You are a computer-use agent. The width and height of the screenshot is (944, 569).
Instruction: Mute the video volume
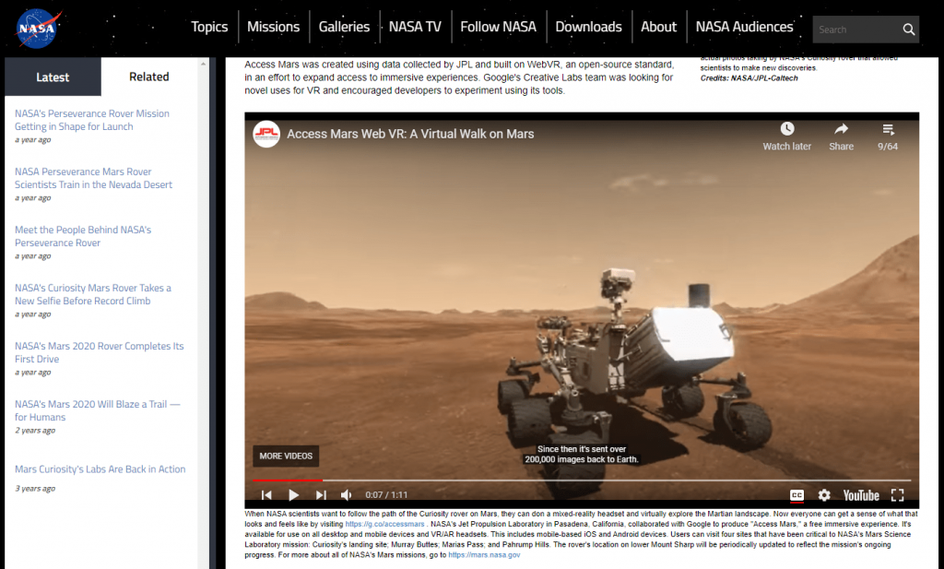click(346, 495)
